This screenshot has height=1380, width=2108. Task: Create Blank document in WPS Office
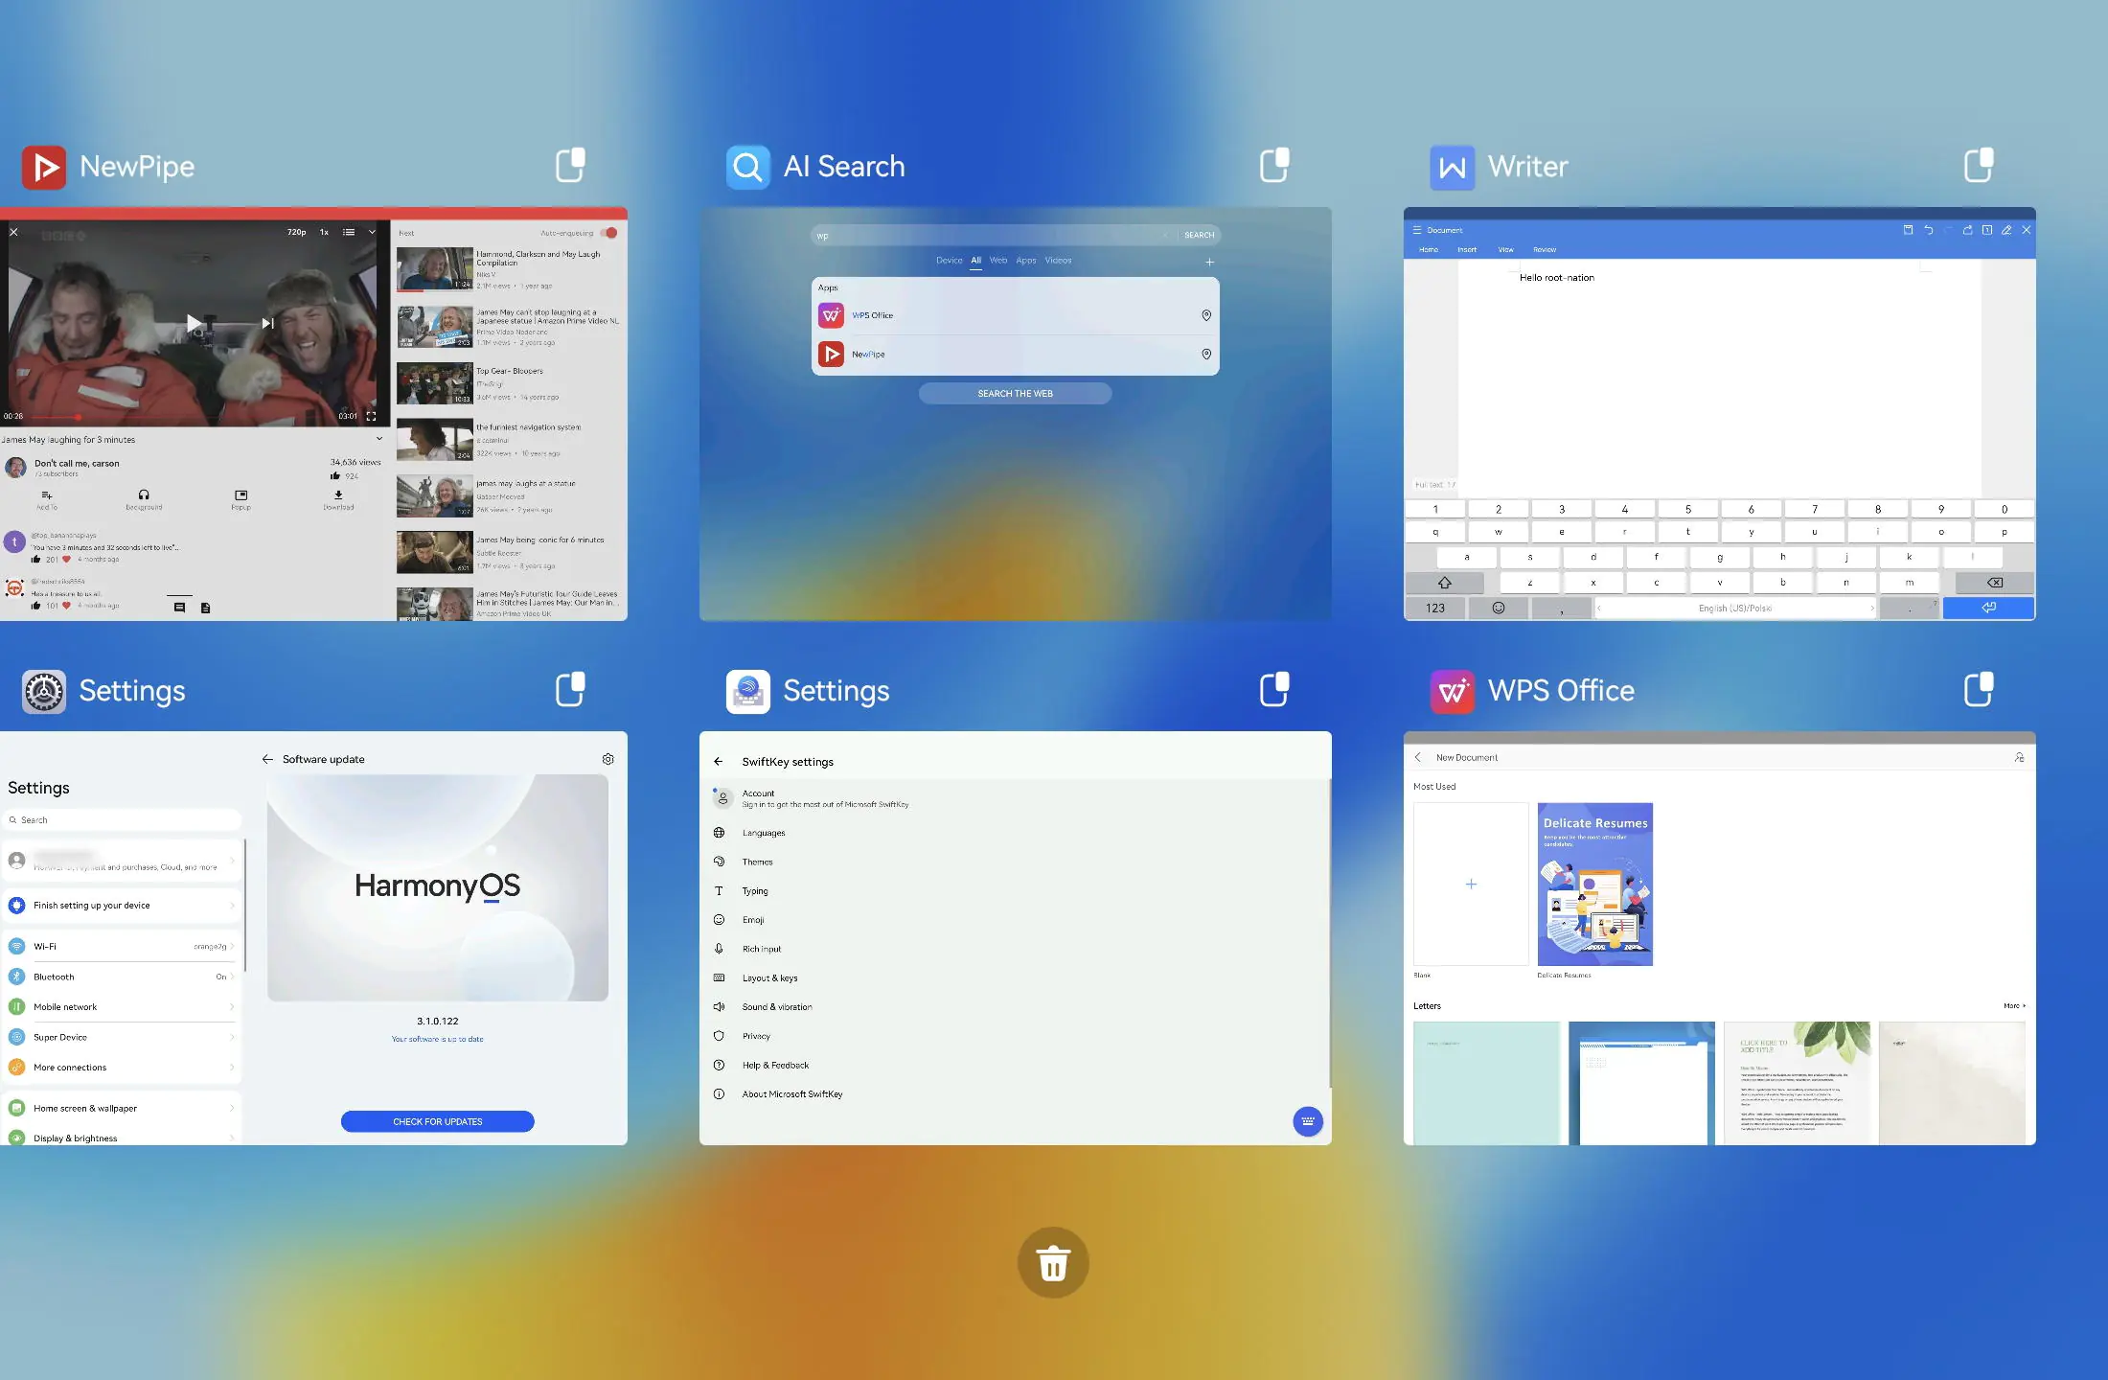(1471, 884)
